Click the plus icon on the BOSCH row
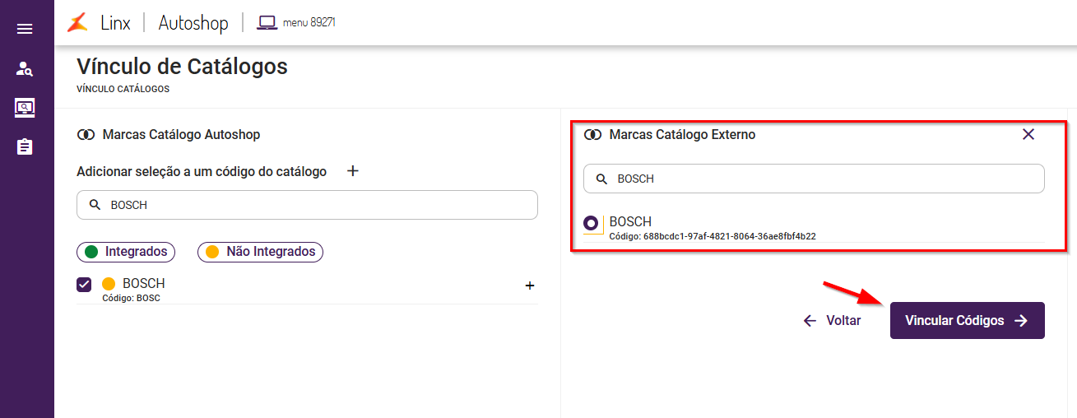The image size is (1077, 418). [530, 286]
